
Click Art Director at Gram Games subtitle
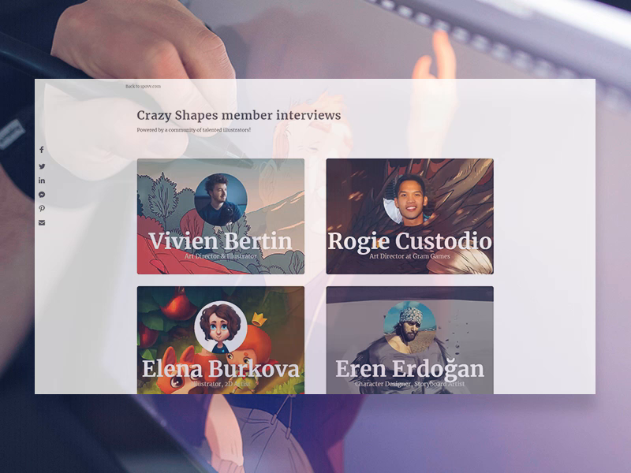pyautogui.click(x=409, y=255)
